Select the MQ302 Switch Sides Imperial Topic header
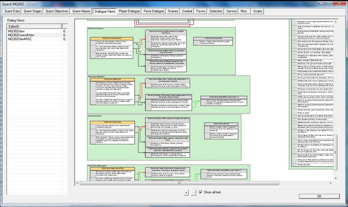 112,169
